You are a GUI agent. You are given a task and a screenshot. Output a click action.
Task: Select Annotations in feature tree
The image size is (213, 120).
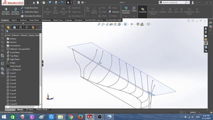pos(15,46)
